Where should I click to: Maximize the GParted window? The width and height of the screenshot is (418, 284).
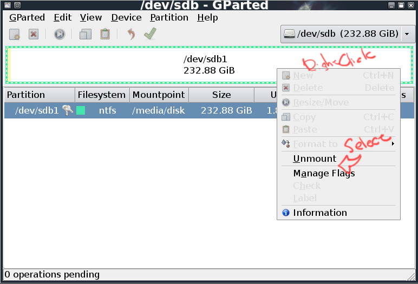(401, 5)
